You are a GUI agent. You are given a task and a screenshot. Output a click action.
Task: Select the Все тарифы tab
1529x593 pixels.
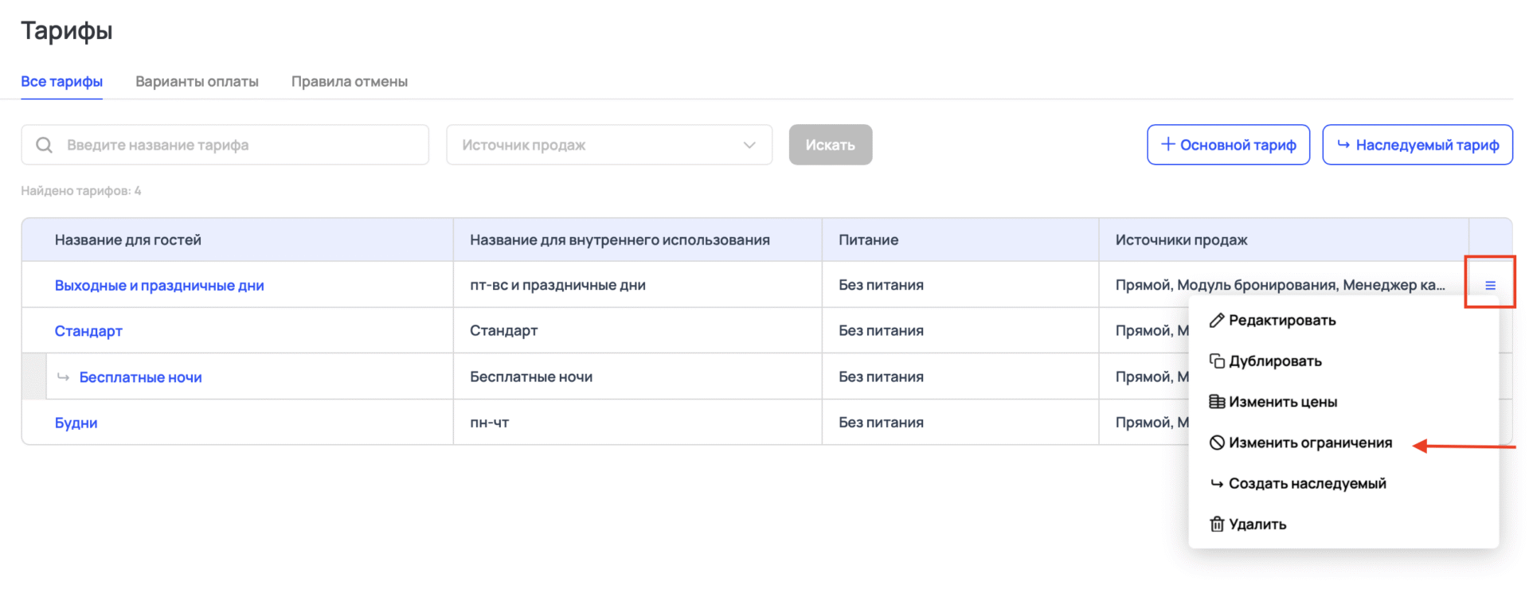click(61, 81)
